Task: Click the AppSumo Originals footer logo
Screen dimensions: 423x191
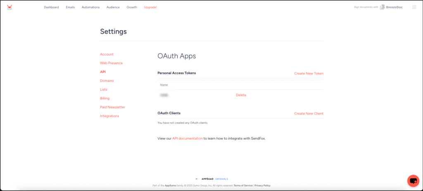Action: click(x=211, y=179)
